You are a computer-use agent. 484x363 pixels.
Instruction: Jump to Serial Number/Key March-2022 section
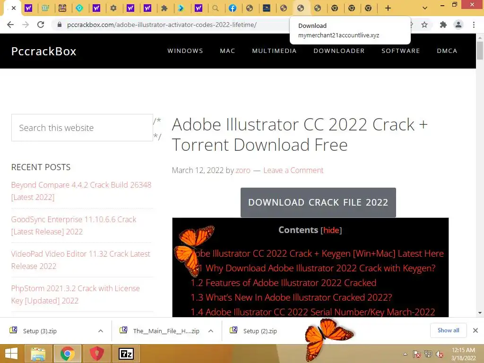pyautogui.click(x=313, y=312)
